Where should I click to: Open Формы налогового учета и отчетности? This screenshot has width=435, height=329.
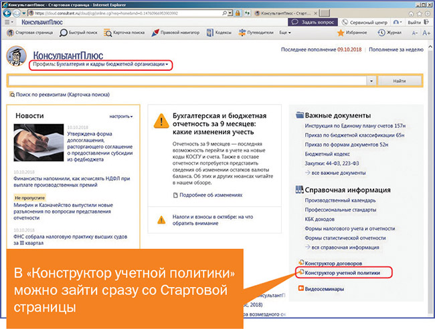[x=350, y=228]
